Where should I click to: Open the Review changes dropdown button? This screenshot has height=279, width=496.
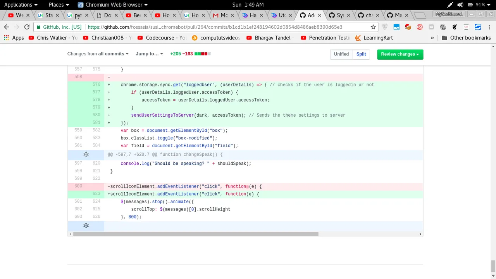tap(400, 54)
